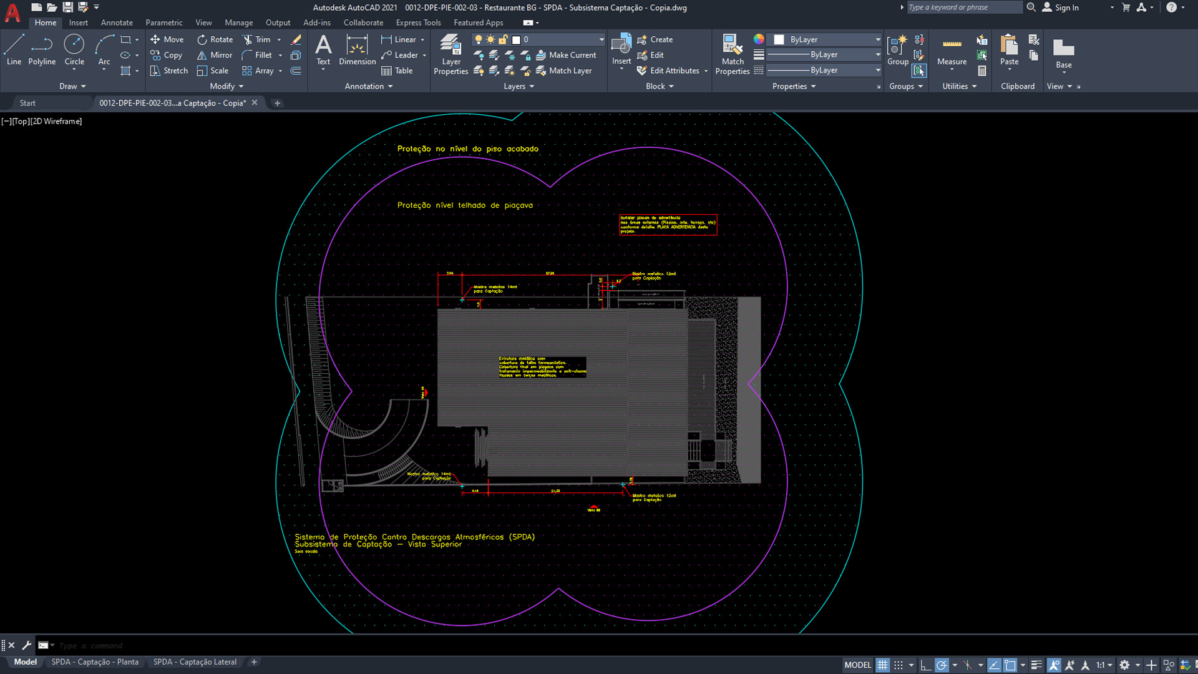This screenshot has height=674, width=1198.
Task: Open the annotation scale 1:1 dropdown
Action: coord(1104,665)
